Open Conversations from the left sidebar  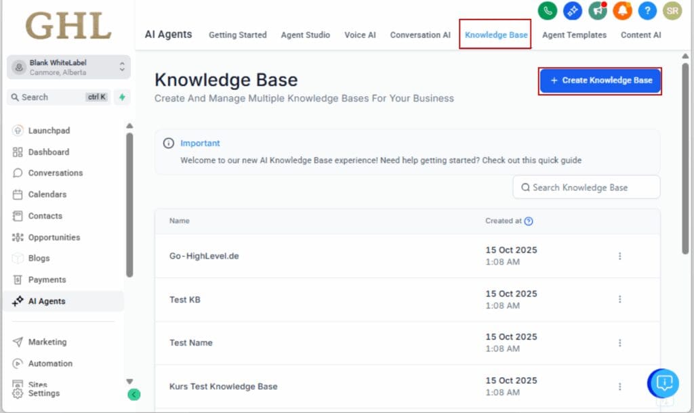pyautogui.click(x=55, y=173)
